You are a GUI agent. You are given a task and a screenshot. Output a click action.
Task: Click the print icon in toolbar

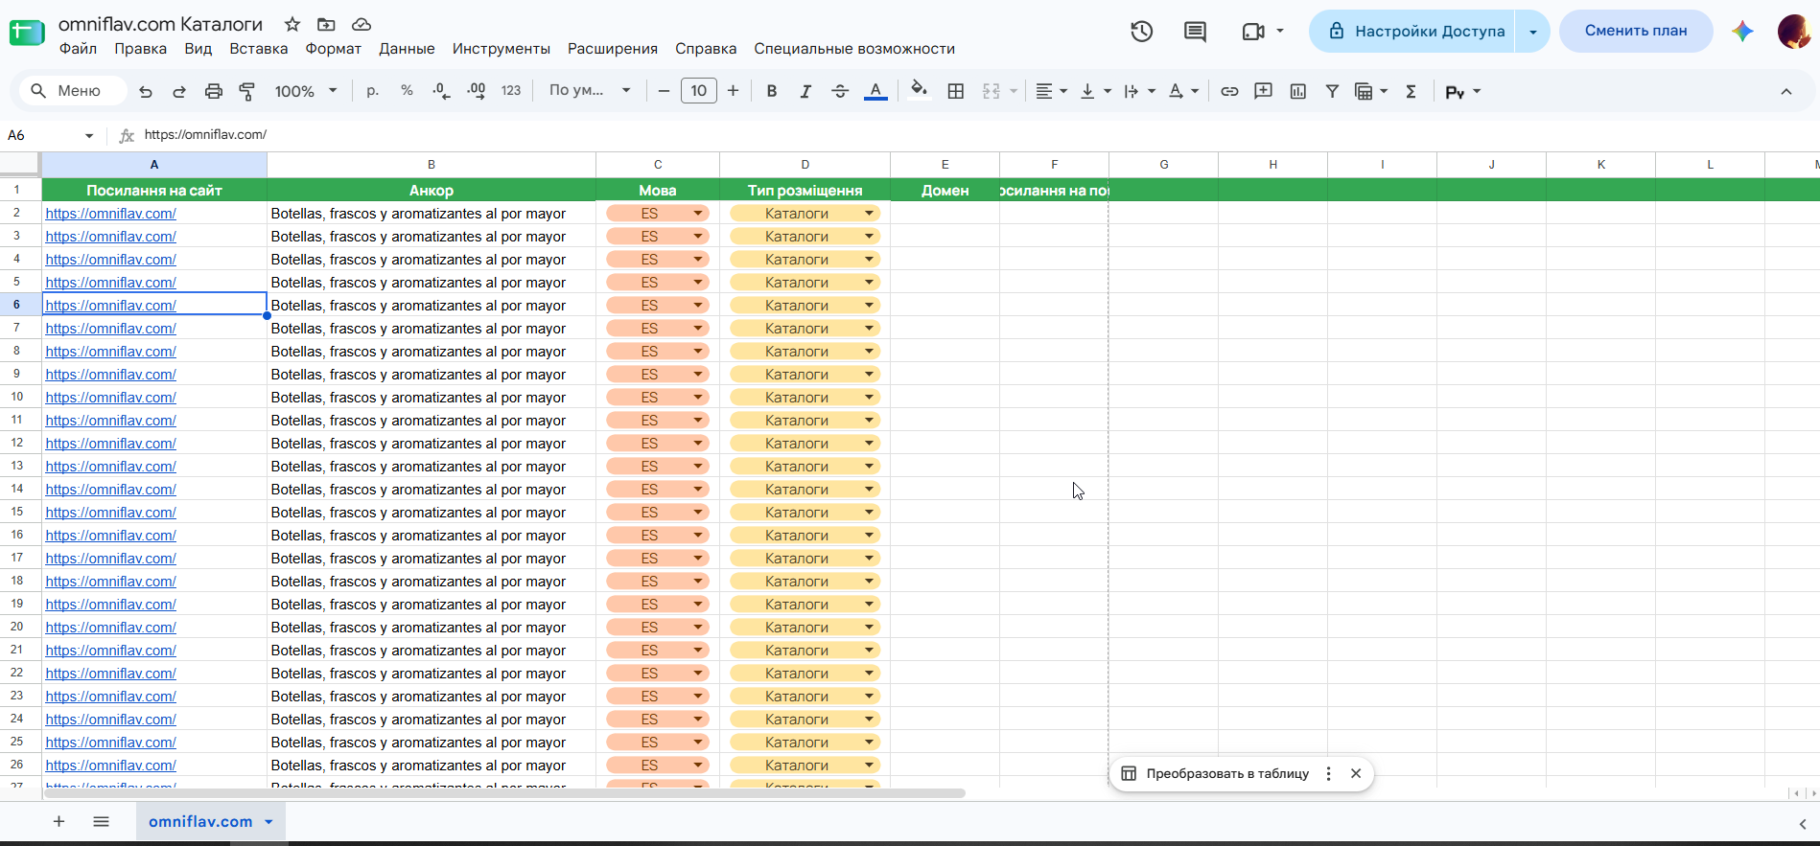(x=214, y=91)
